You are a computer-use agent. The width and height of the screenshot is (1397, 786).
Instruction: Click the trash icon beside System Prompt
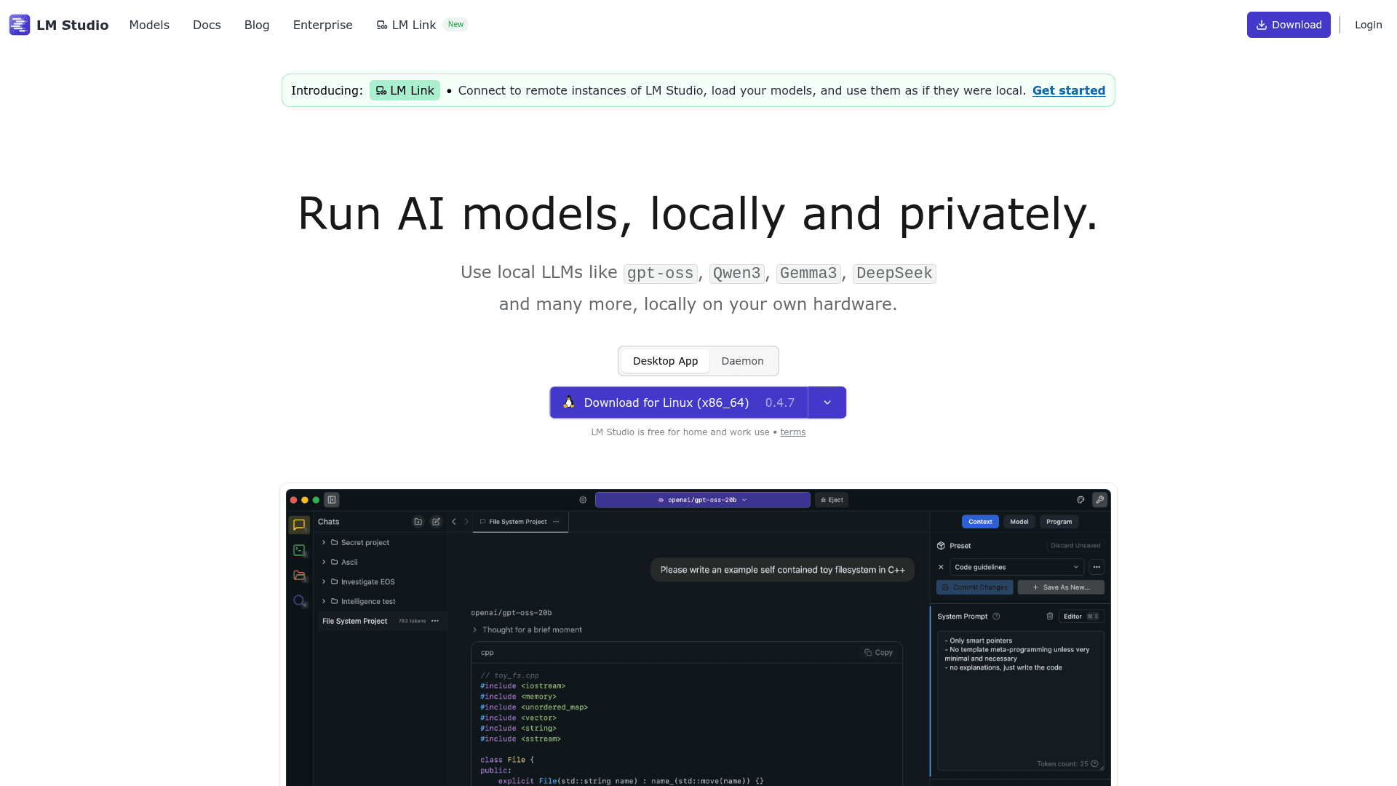(1050, 616)
